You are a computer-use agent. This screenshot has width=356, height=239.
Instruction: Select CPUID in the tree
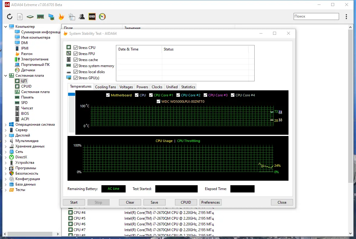(x=26, y=86)
